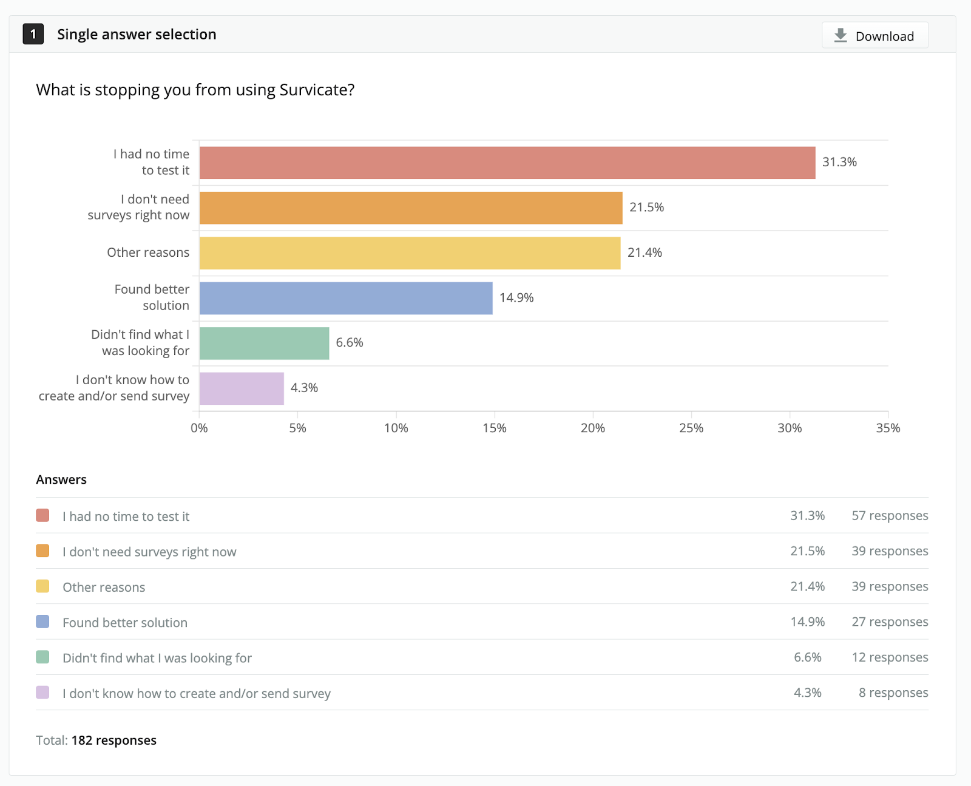971x786 pixels.
Task: Click the 14.9% value in the Answers table
Action: click(807, 622)
